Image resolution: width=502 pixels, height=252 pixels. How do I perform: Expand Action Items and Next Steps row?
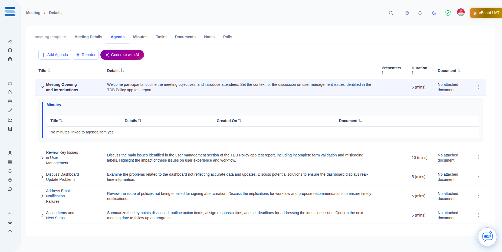click(x=42, y=215)
